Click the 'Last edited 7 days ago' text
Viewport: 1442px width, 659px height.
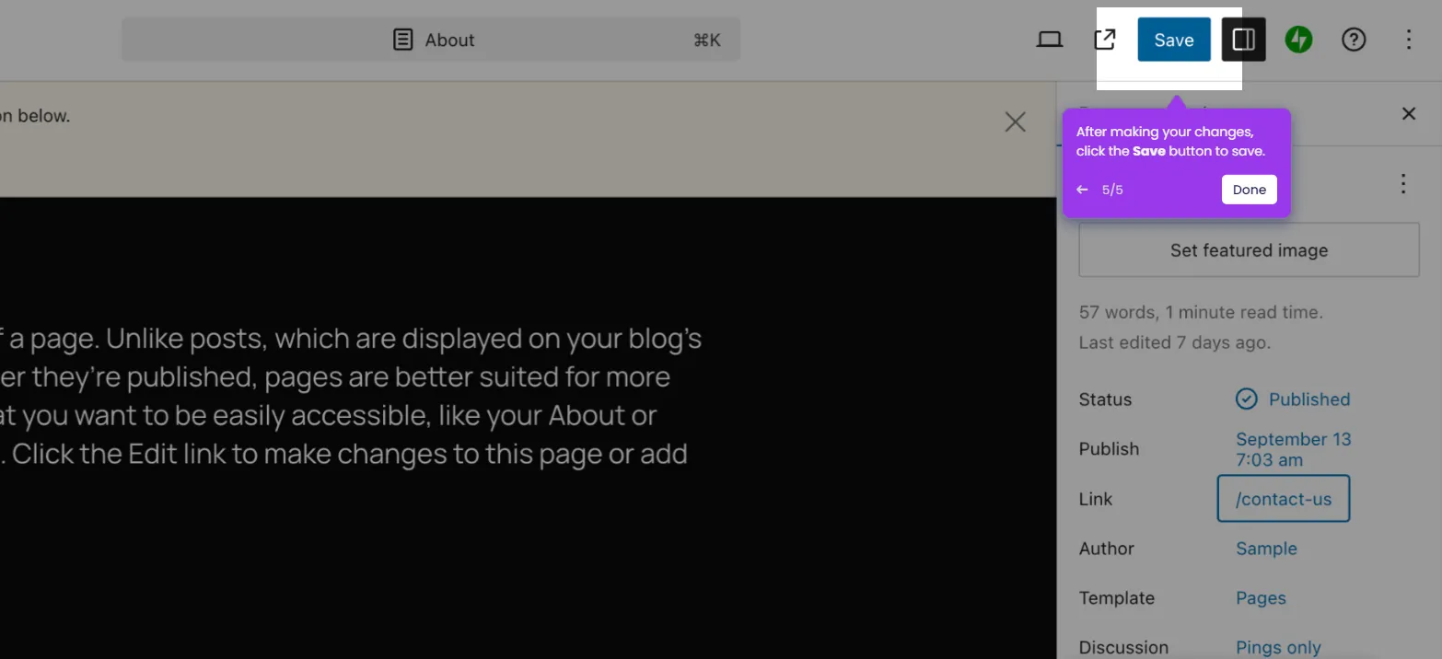(x=1175, y=342)
